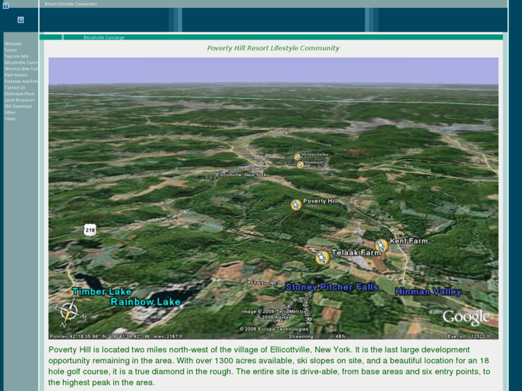Click the PDF Download link
Screen dimensions: 522x391
click(x=18, y=106)
